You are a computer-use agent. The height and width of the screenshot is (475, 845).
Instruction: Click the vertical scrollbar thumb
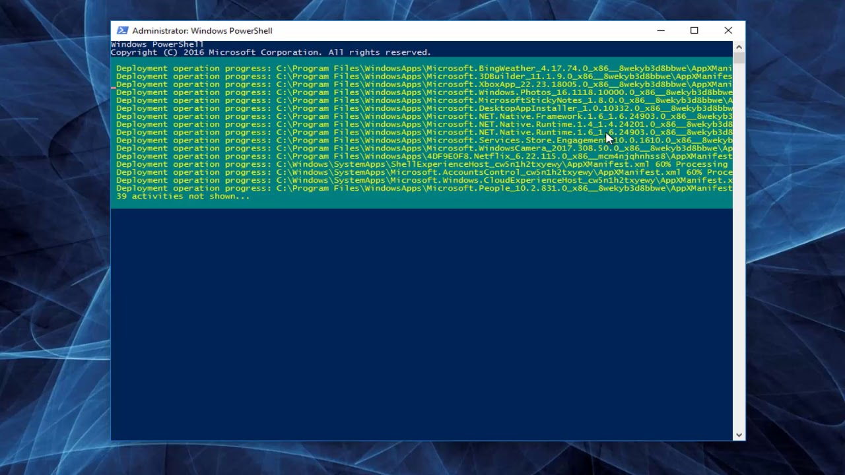tap(739, 58)
